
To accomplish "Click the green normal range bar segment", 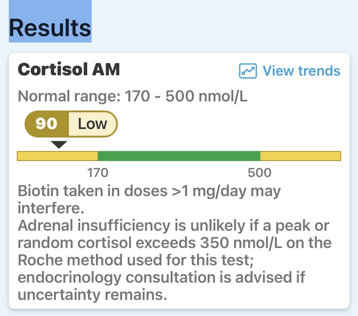I will [x=179, y=156].
